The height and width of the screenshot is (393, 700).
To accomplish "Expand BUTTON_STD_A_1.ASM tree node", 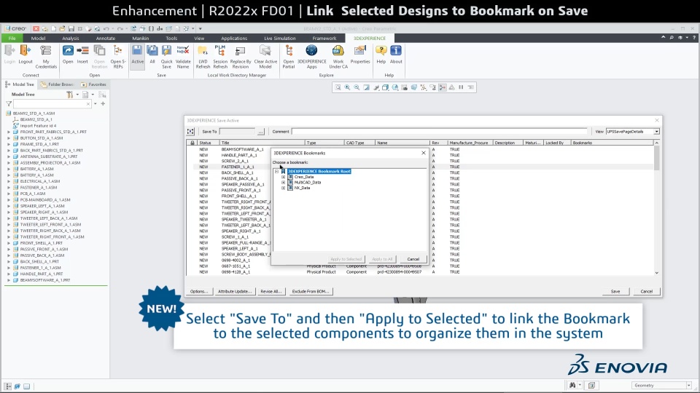I will pos(9,138).
